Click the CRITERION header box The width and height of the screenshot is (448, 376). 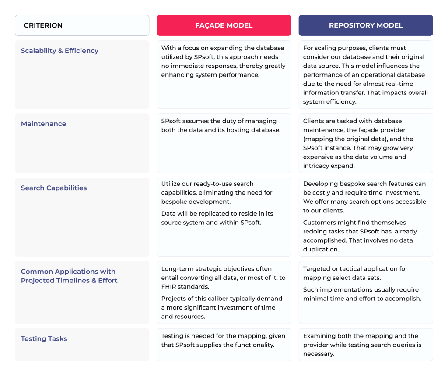pos(82,25)
